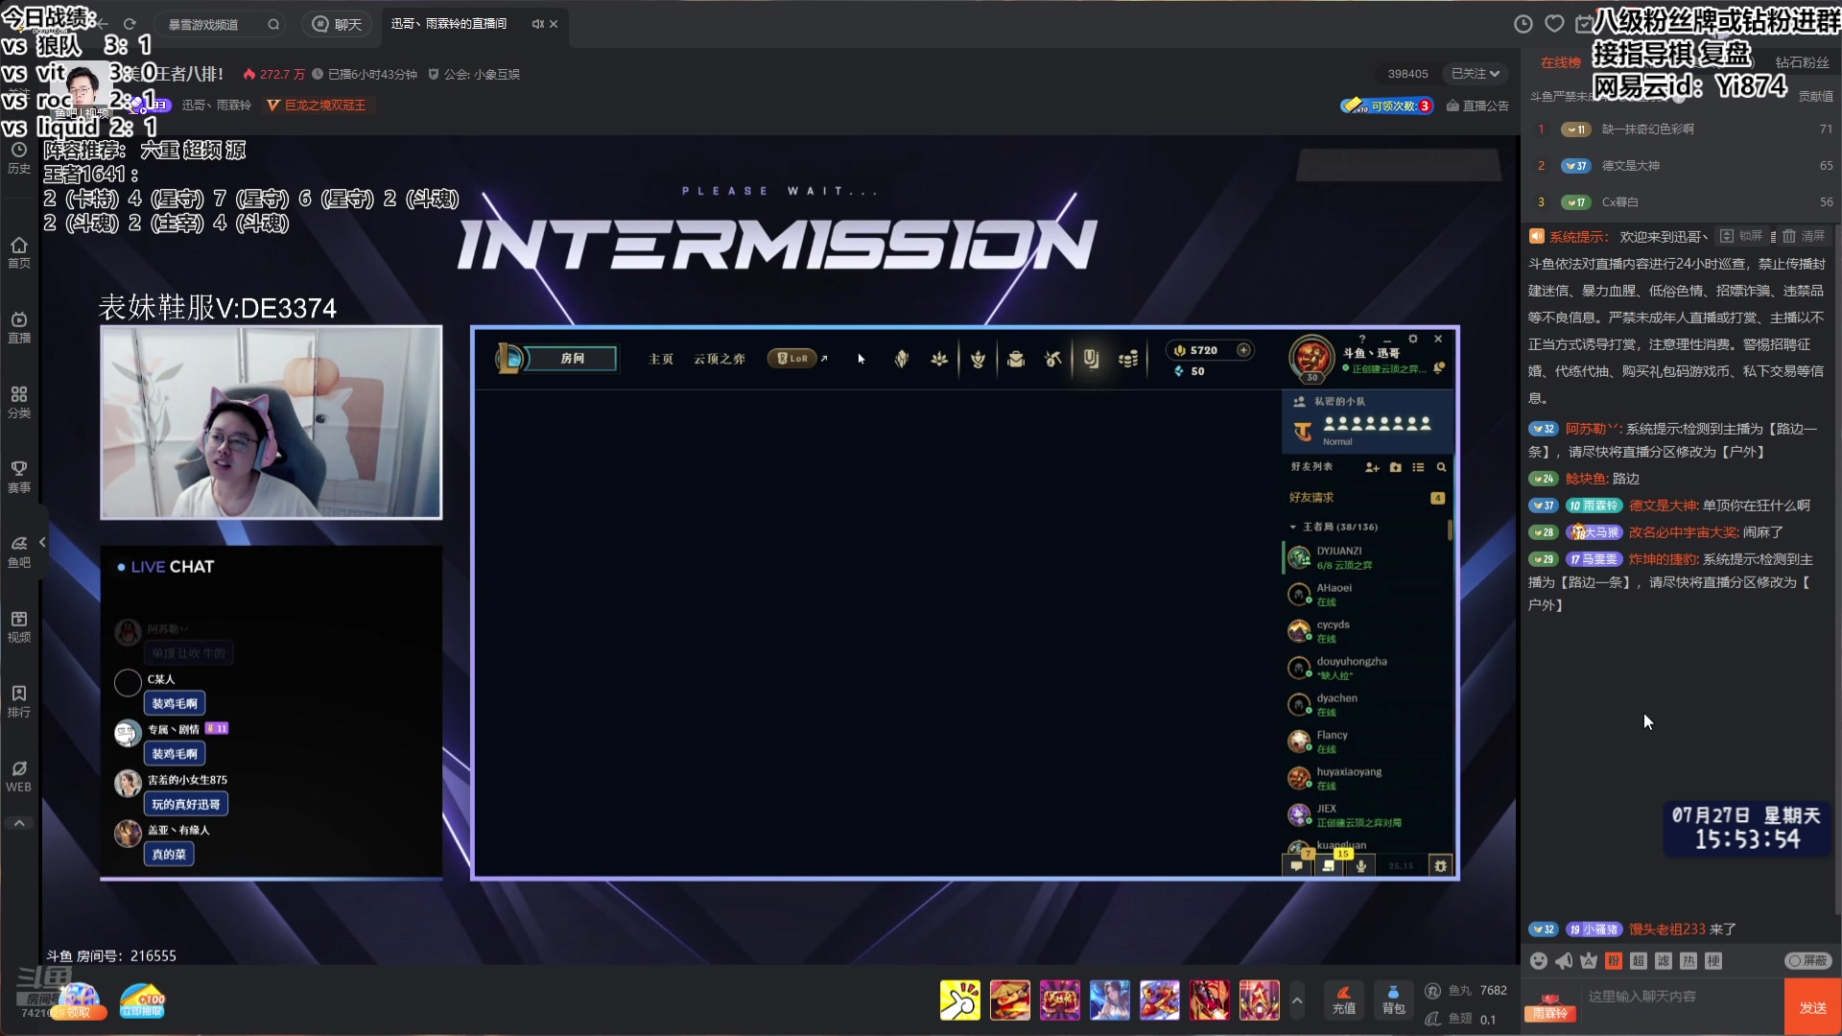The width and height of the screenshot is (1842, 1036).
Task: Open the 聊天 chat tab
Action: tap(338, 24)
